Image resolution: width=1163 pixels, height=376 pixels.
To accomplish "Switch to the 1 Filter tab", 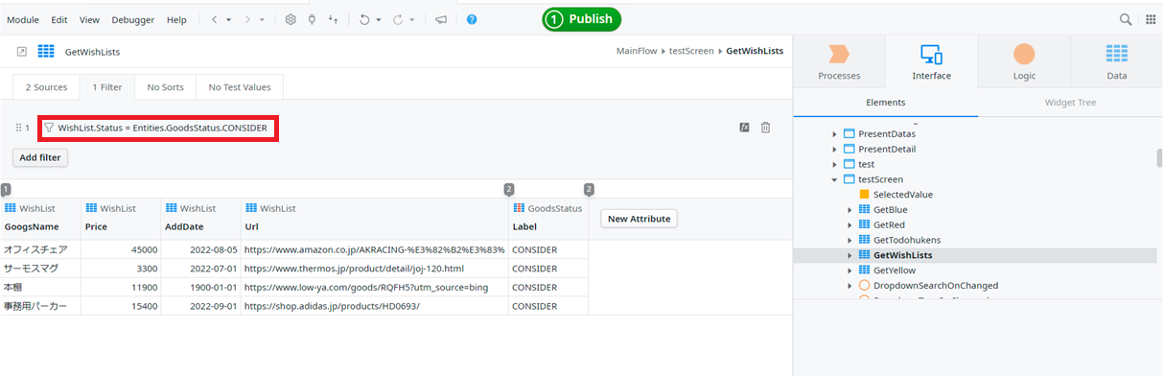I will tap(106, 87).
